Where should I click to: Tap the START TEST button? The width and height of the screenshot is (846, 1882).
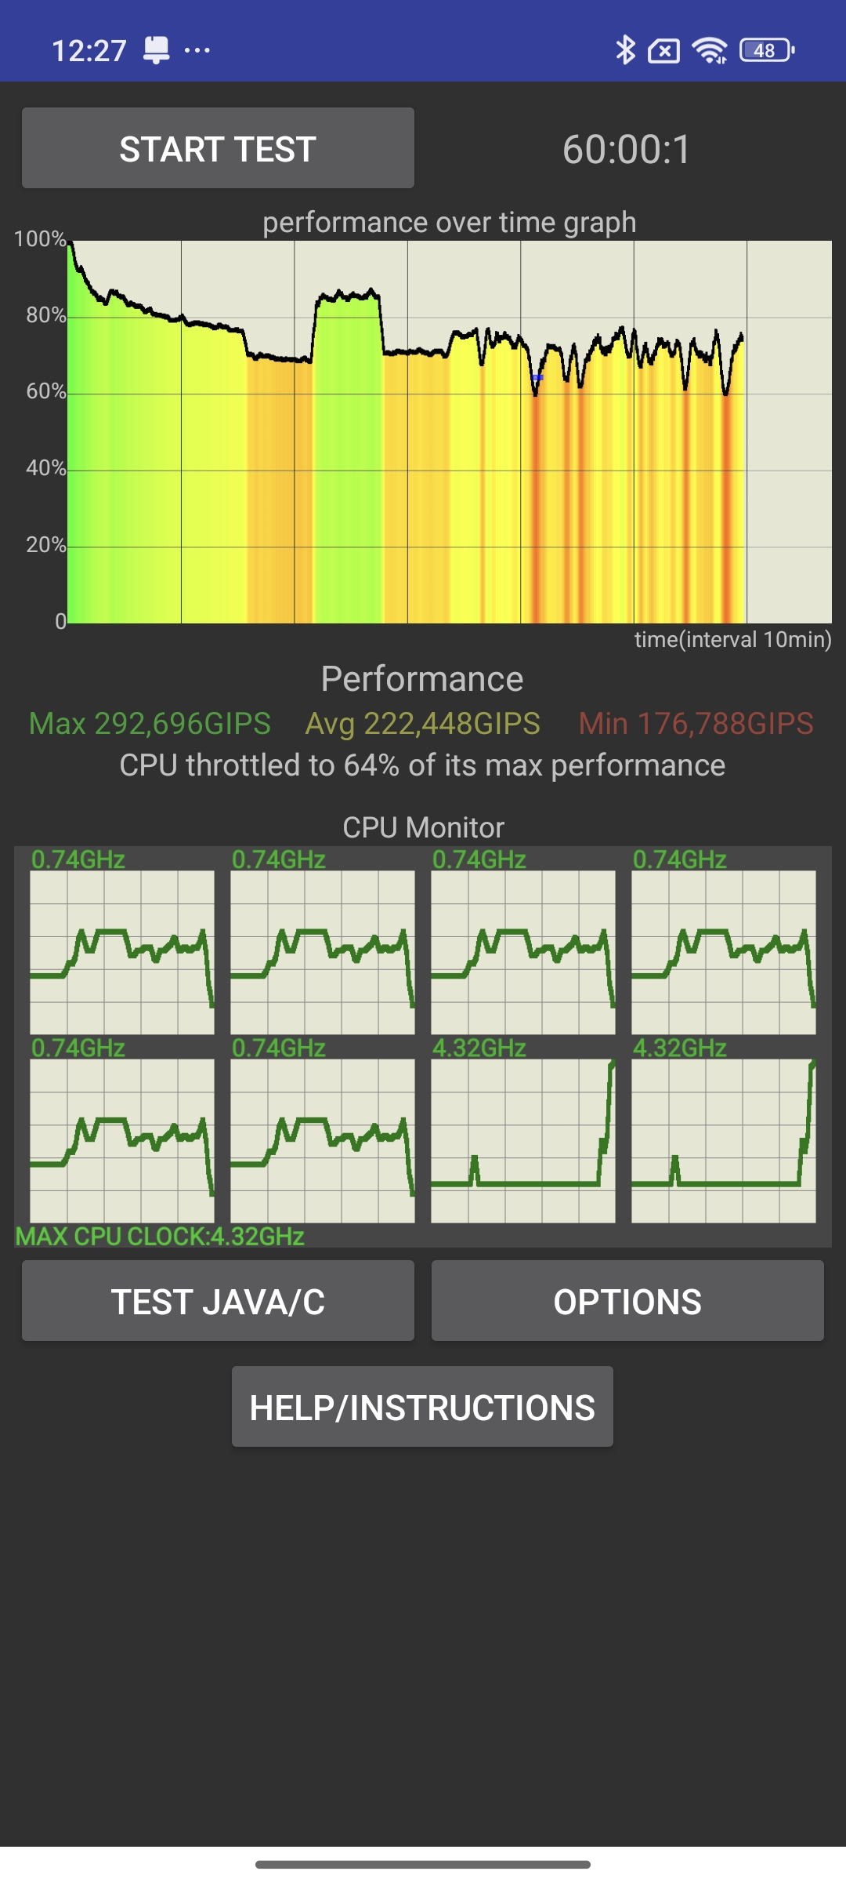(x=218, y=148)
